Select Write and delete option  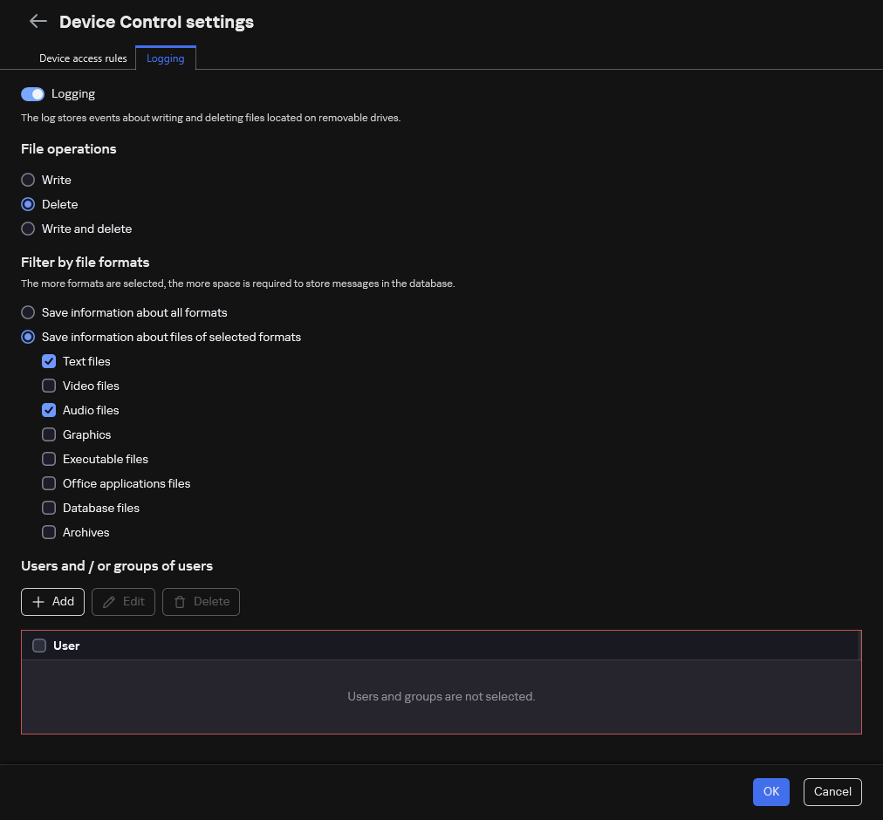pos(28,229)
